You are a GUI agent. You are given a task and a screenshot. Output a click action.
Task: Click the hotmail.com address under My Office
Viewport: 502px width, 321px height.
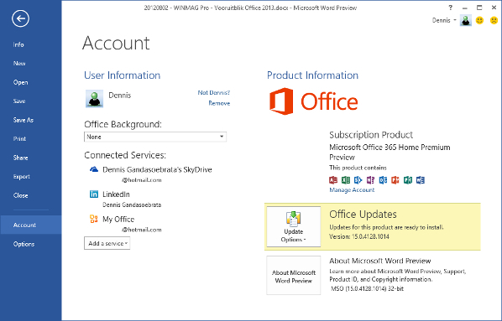pyautogui.click(x=142, y=230)
